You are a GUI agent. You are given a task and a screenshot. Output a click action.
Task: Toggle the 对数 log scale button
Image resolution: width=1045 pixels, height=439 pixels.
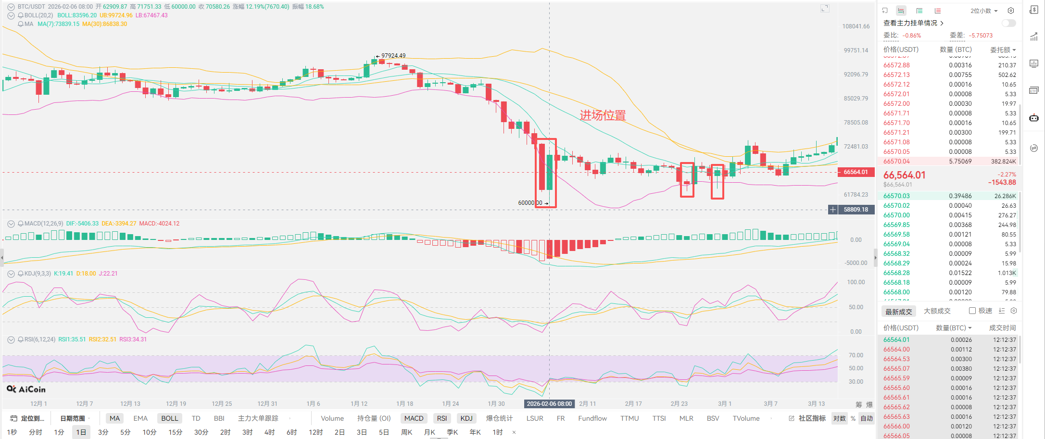click(x=839, y=418)
